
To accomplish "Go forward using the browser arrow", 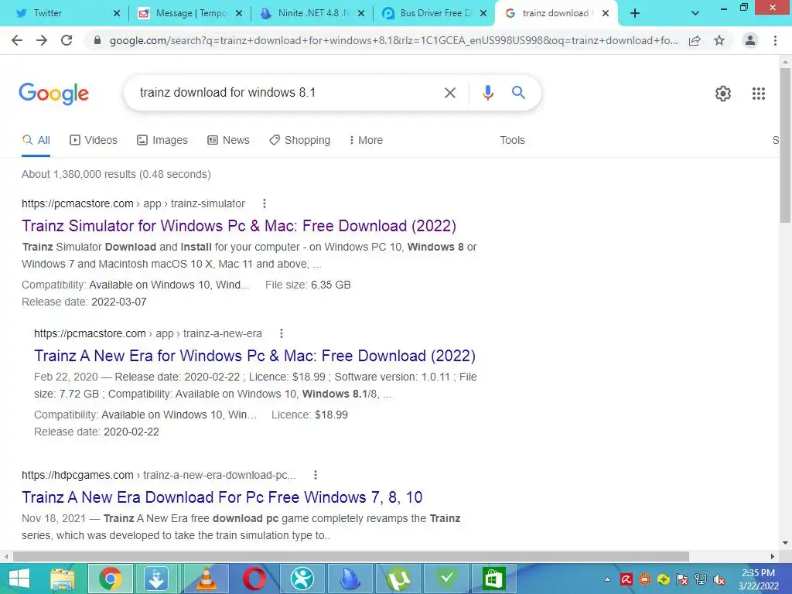I will pos(42,40).
